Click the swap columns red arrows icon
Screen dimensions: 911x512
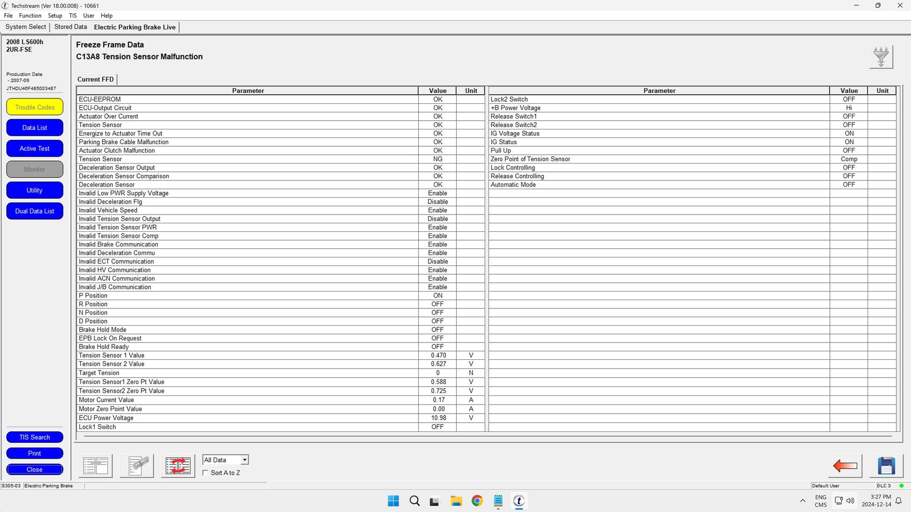[x=178, y=466]
